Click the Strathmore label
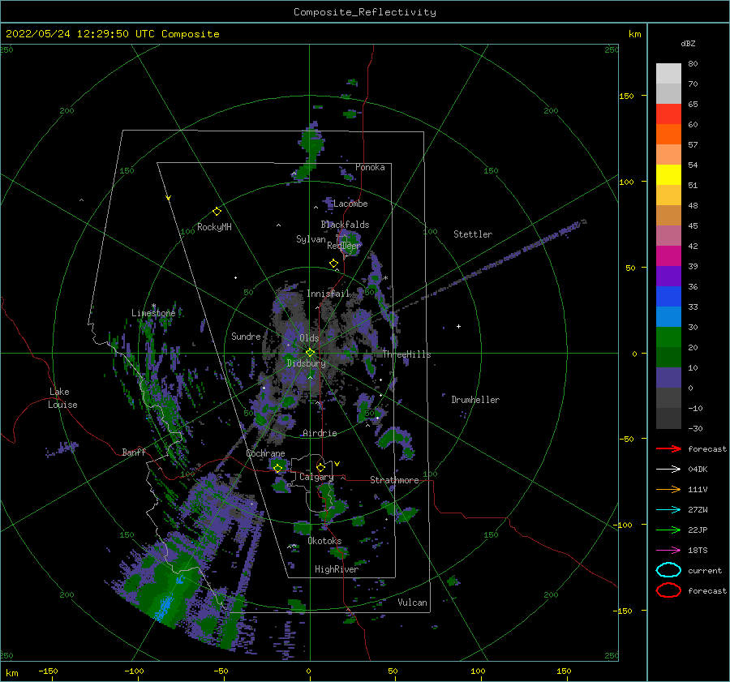 (394, 480)
